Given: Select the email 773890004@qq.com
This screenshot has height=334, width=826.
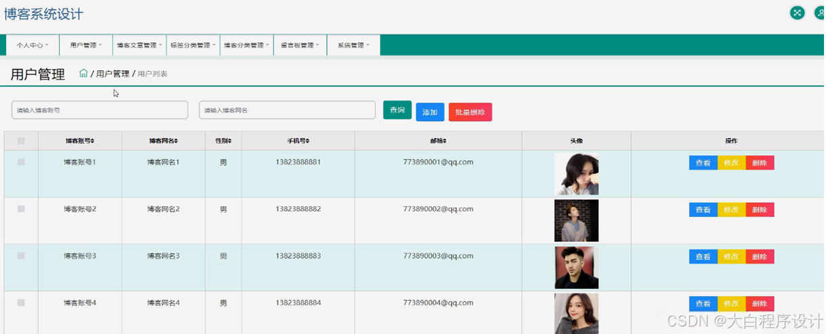Looking at the screenshot, I should (438, 303).
